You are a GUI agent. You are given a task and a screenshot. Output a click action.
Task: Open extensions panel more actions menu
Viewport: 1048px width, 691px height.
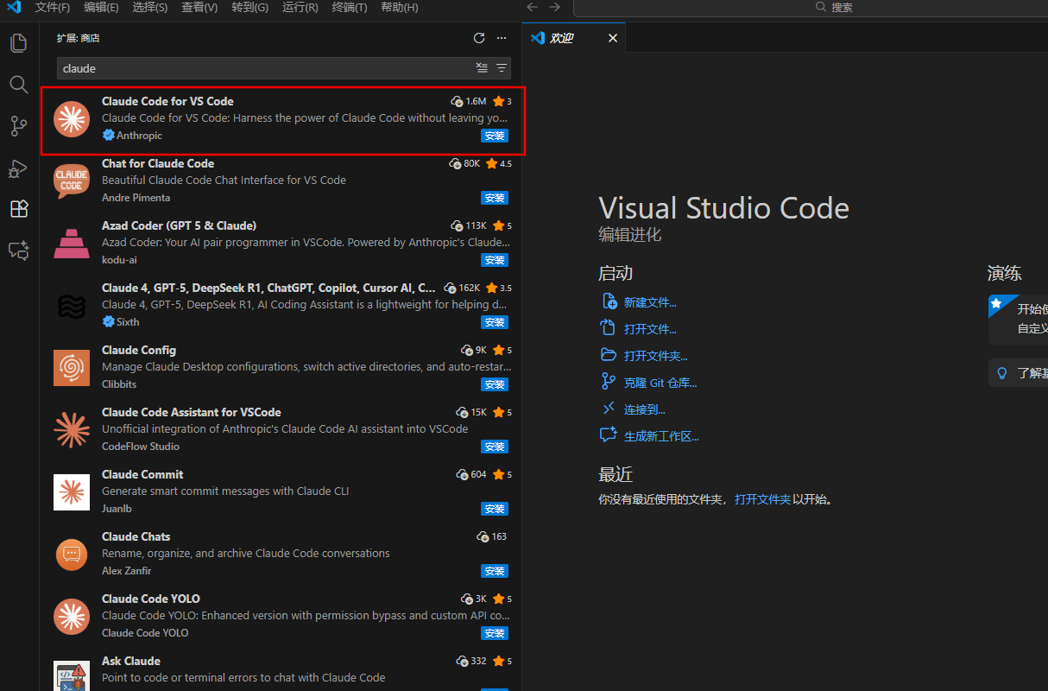[x=502, y=38]
